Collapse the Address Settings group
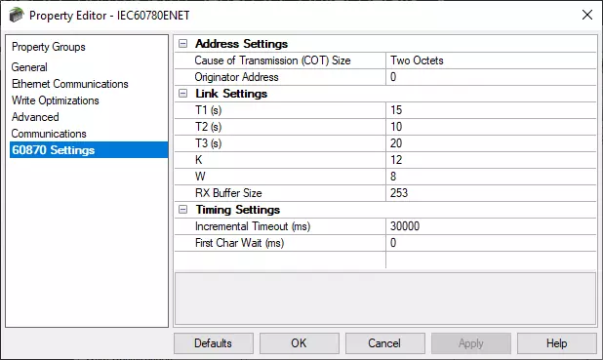Screen dimensions: 603x360 [x=183, y=44]
